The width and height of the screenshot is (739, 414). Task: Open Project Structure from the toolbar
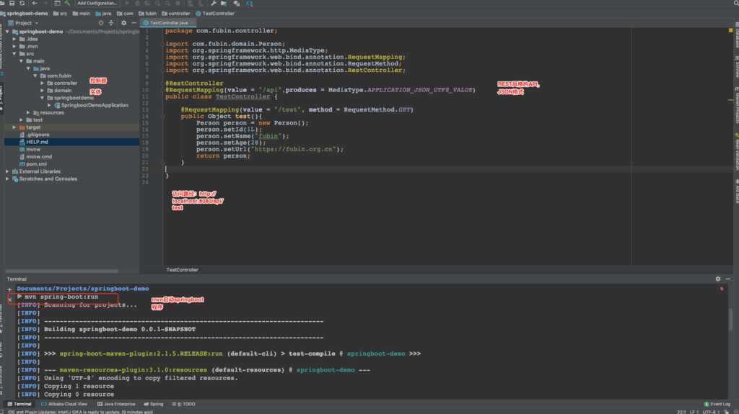pos(224,4)
